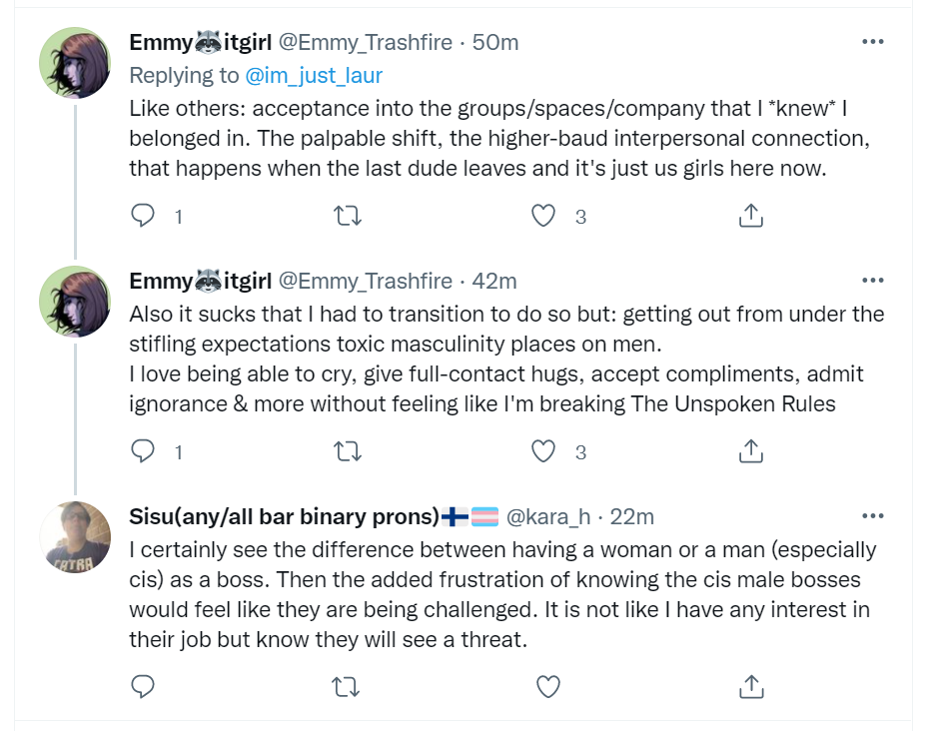Open the @im_just_laur mention link
This screenshot has height=731, width=928.
[x=314, y=76]
